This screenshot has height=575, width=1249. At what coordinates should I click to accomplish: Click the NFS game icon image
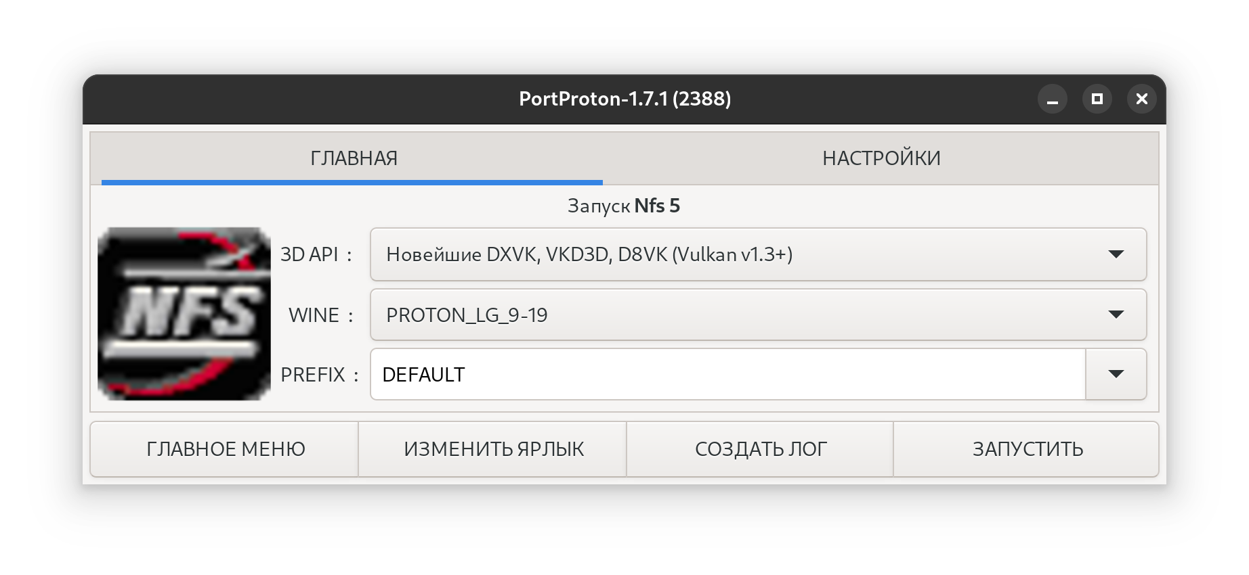point(184,314)
